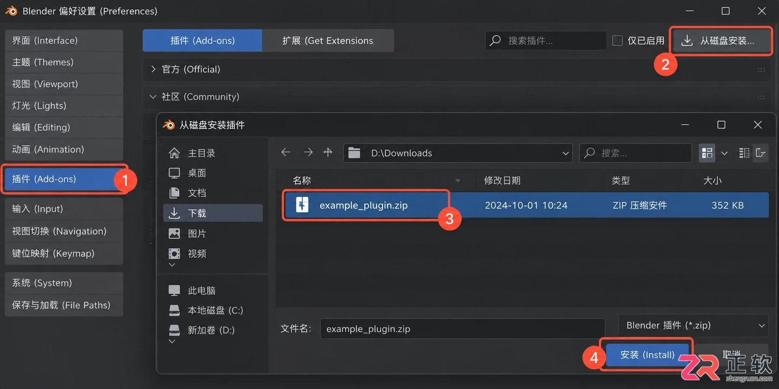Sort files by 名称 column

coord(302,180)
